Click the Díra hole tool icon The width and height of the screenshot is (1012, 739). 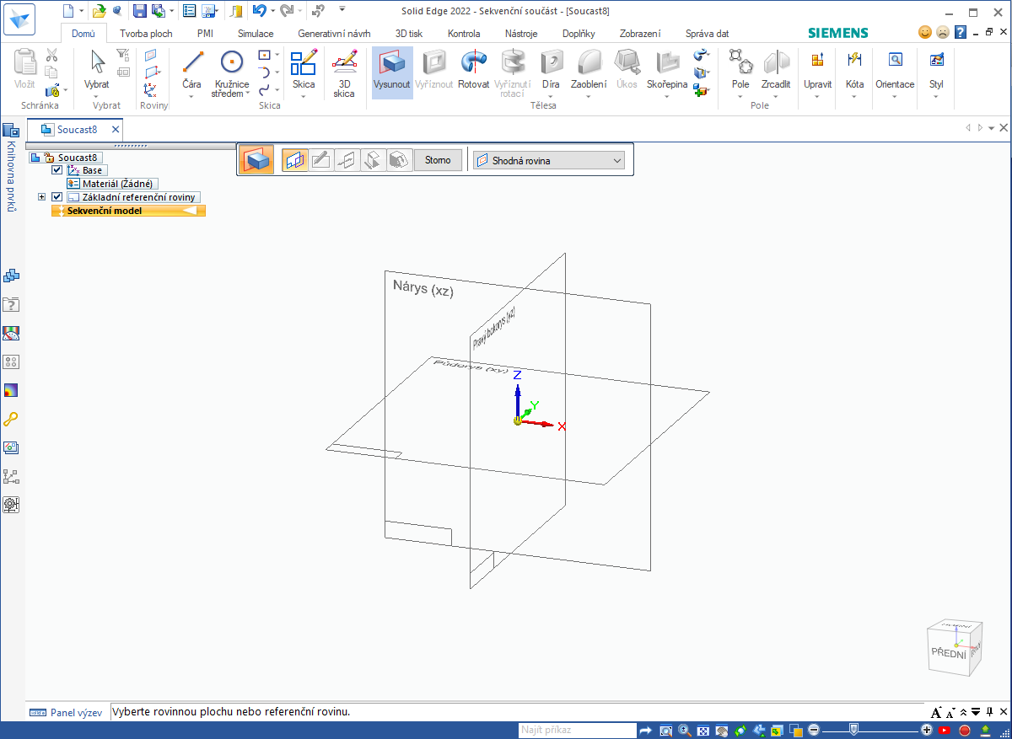[x=551, y=62]
